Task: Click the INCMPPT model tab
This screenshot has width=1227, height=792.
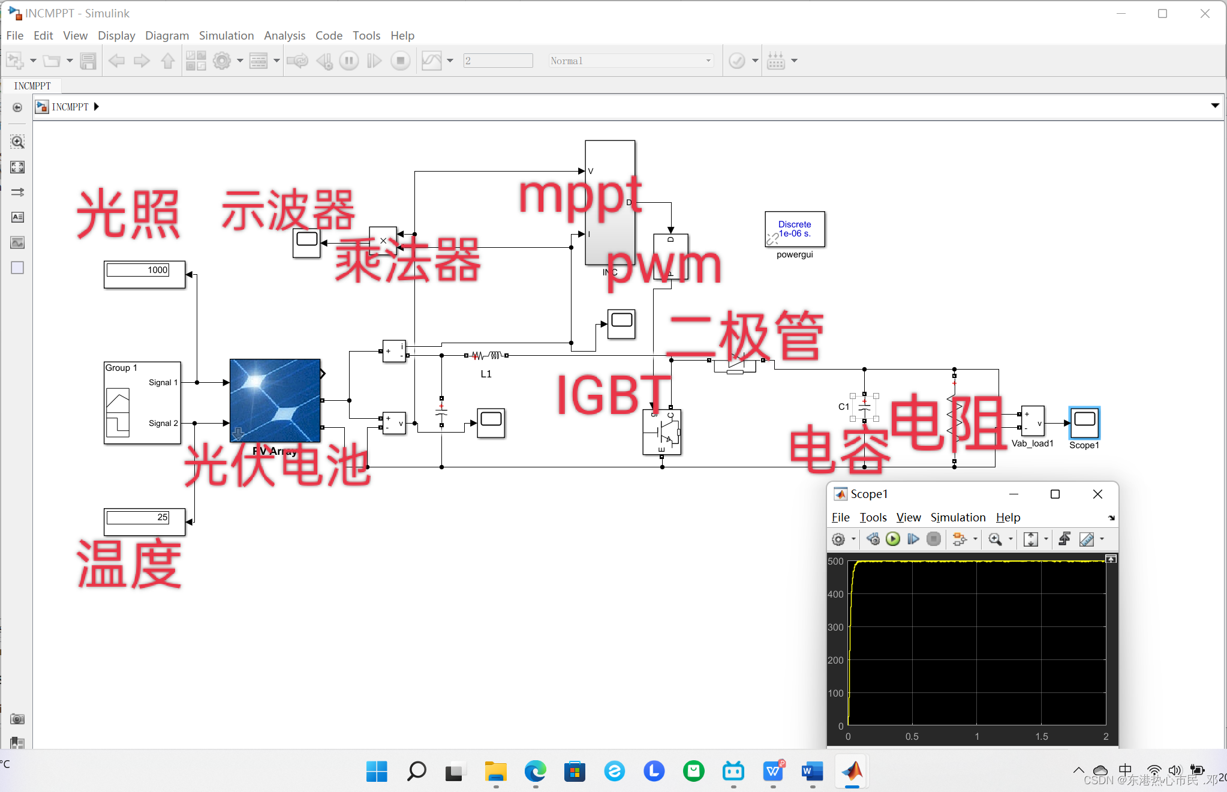Action: 32,86
